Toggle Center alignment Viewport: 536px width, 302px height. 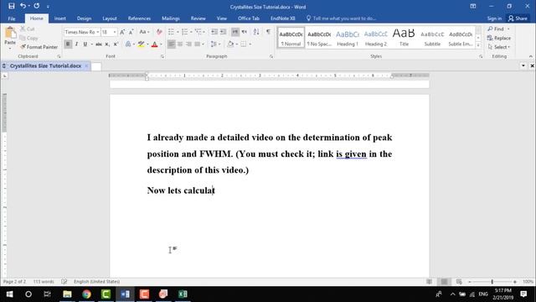click(x=180, y=44)
